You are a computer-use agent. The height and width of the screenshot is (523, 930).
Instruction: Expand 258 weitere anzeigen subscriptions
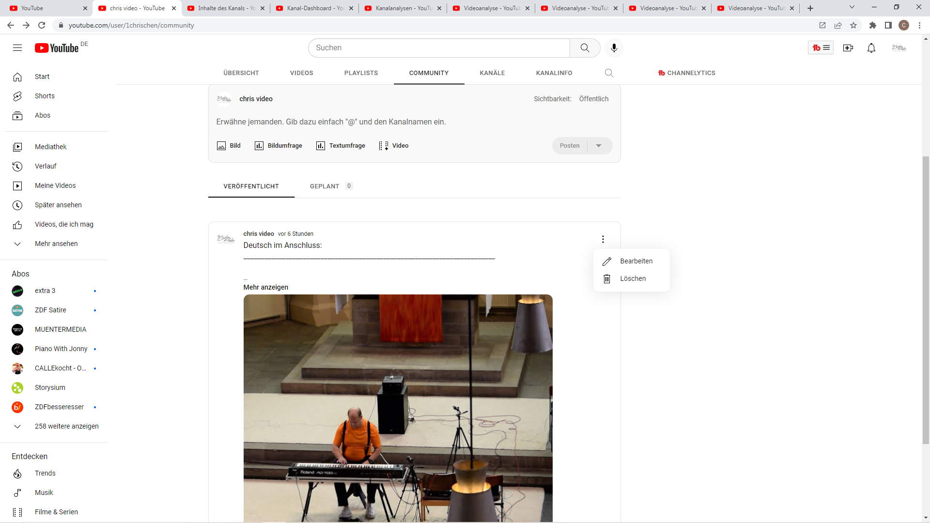click(66, 426)
